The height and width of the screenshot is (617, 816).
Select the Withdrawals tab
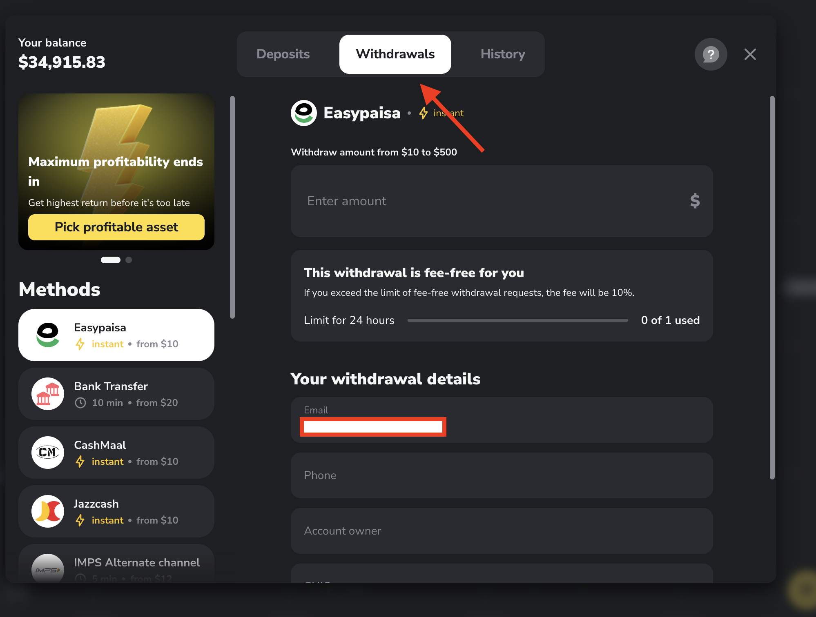tap(395, 54)
